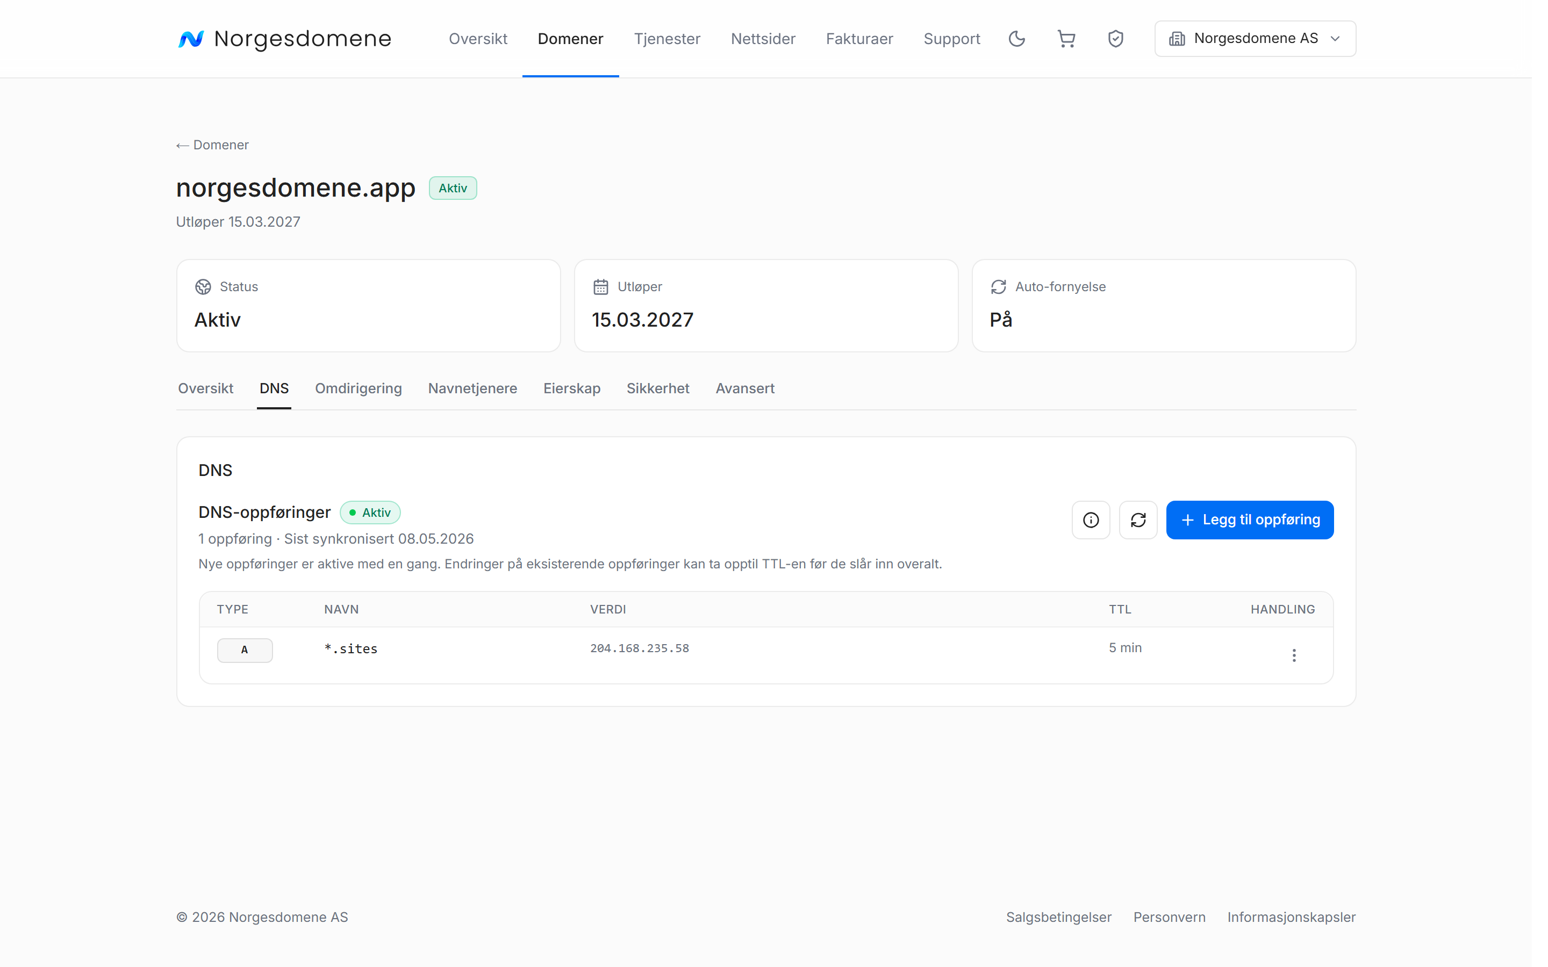The image size is (1548, 967).
Task: Switch to the Navnetjenere tab
Action: [x=472, y=388]
